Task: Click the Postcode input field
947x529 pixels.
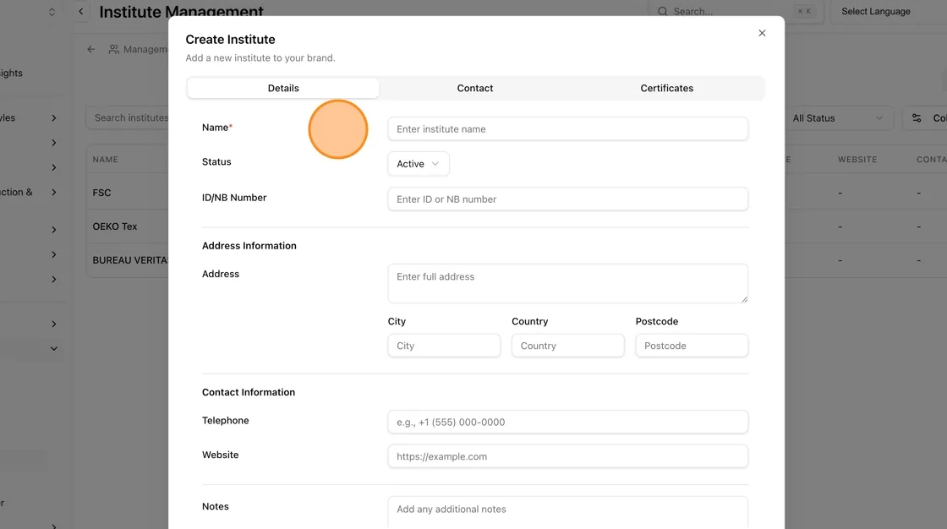Action: (692, 346)
